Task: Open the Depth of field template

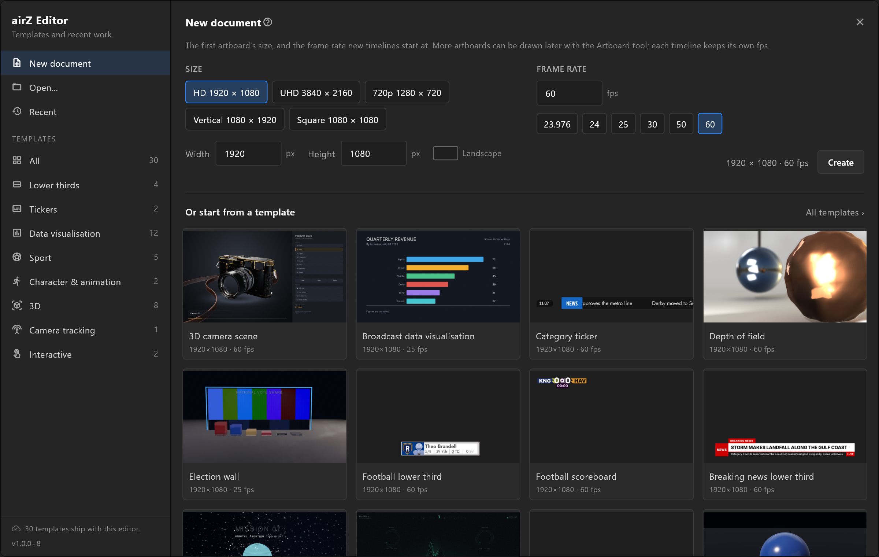Action: point(785,294)
